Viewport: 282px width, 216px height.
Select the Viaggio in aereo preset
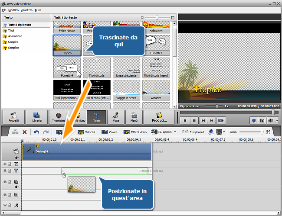(x=126, y=90)
